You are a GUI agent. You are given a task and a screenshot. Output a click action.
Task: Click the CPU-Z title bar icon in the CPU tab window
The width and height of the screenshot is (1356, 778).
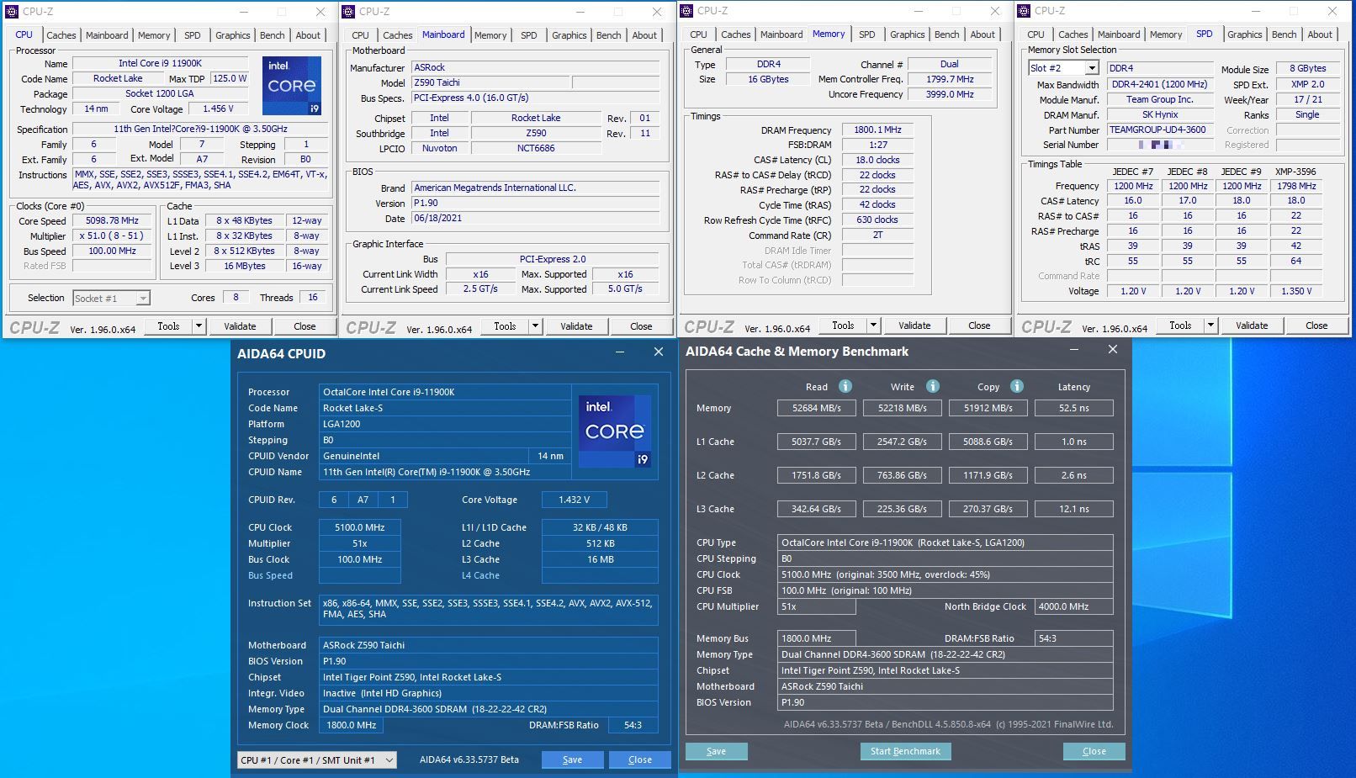(12, 12)
